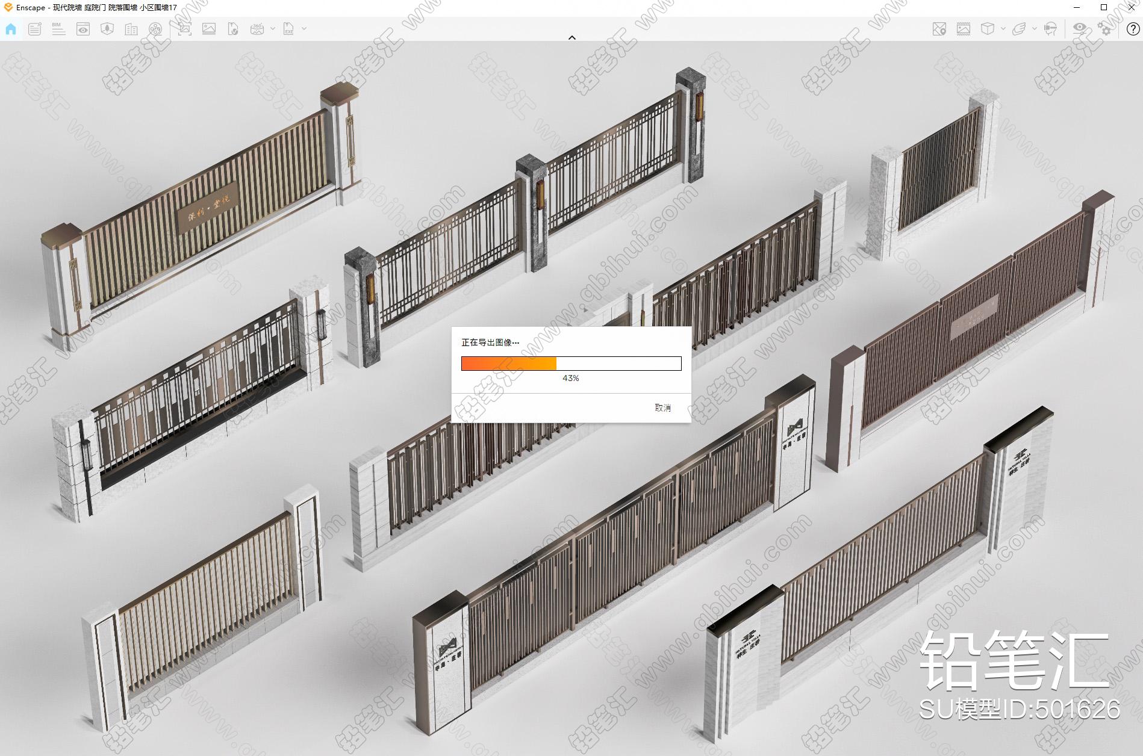Click the 正在导出图像 dialog title text

[x=490, y=342]
